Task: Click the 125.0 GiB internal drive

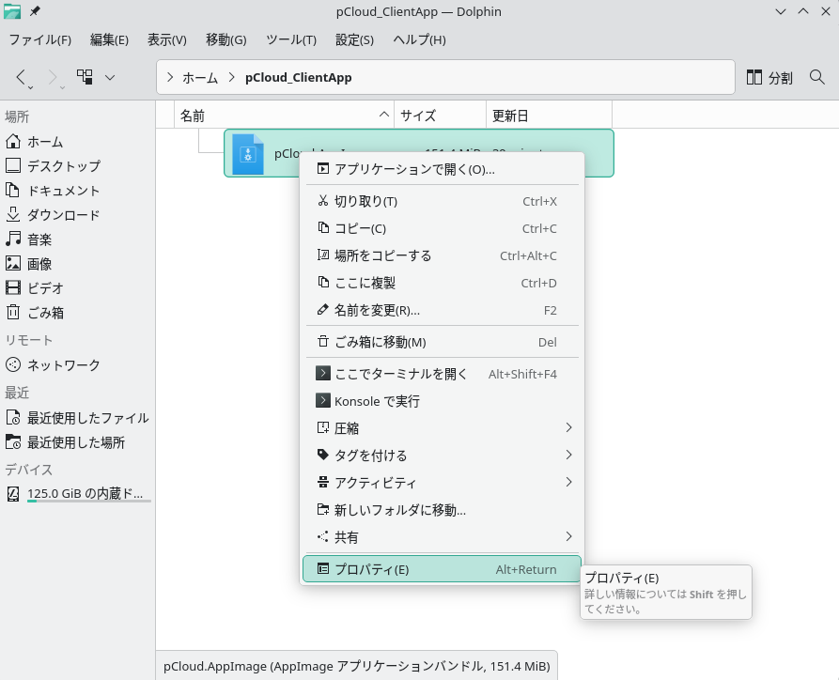Action: (x=85, y=493)
